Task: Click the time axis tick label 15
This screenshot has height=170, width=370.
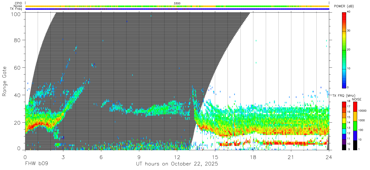Action: [215, 157]
